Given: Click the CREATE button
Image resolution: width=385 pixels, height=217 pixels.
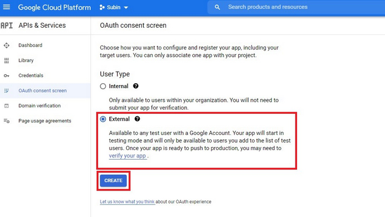Looking at the screenshot, I should pos(113,181).
